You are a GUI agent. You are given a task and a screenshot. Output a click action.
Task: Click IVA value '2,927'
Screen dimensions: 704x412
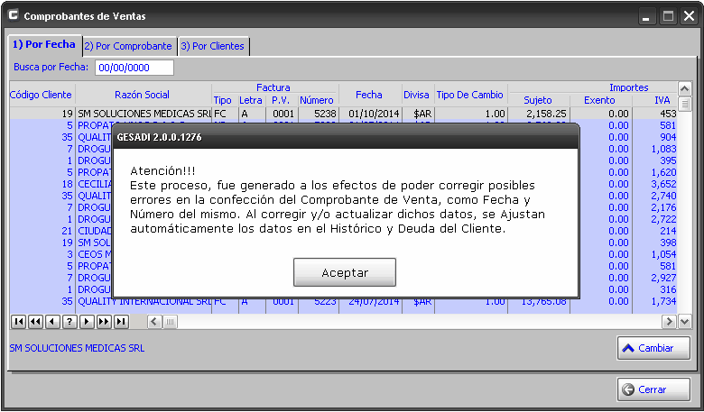tap(663, 278)
